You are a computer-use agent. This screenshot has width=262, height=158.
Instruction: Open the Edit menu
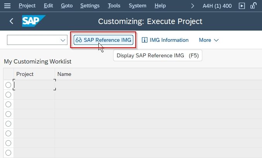tap(48, 6)
